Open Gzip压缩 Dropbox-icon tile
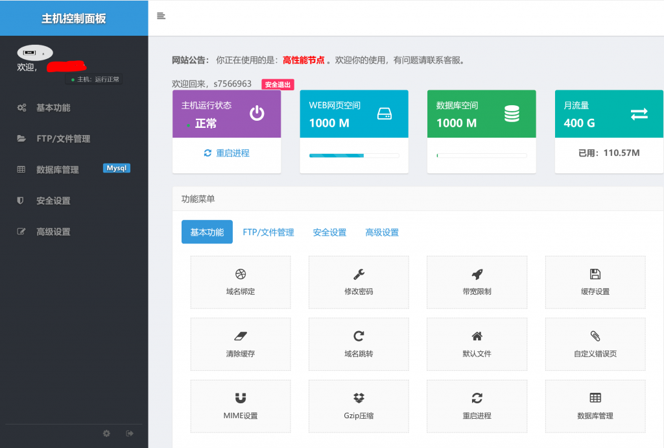 pyautogui.click(x=359, y=406)
